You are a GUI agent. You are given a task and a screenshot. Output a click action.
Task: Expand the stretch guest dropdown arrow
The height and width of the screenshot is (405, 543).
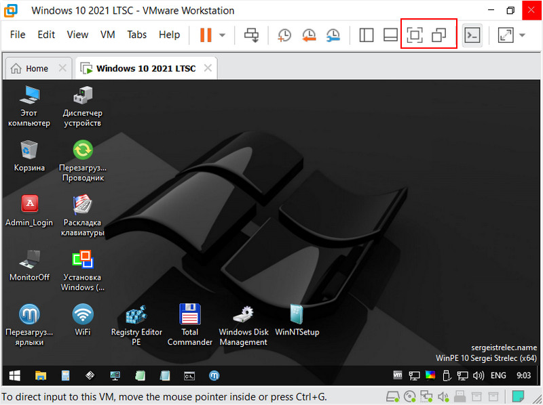pyautogui.click(x=522, y=35)
